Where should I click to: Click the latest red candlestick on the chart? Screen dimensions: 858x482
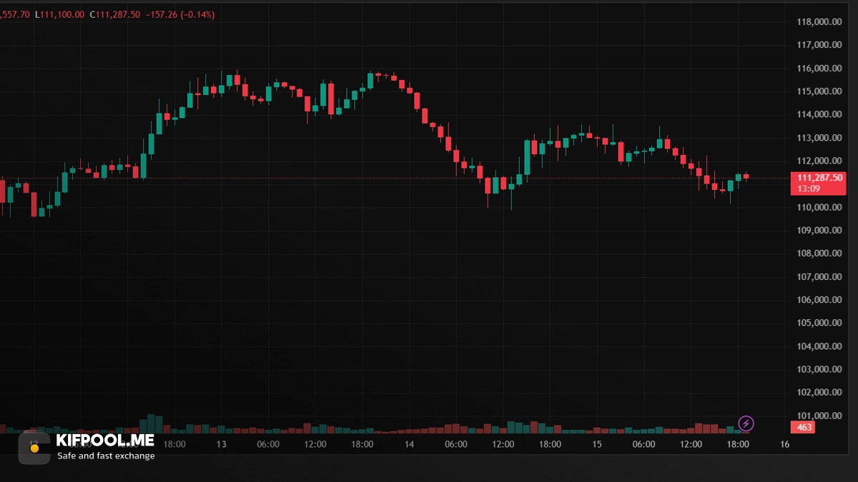point(746,176)
